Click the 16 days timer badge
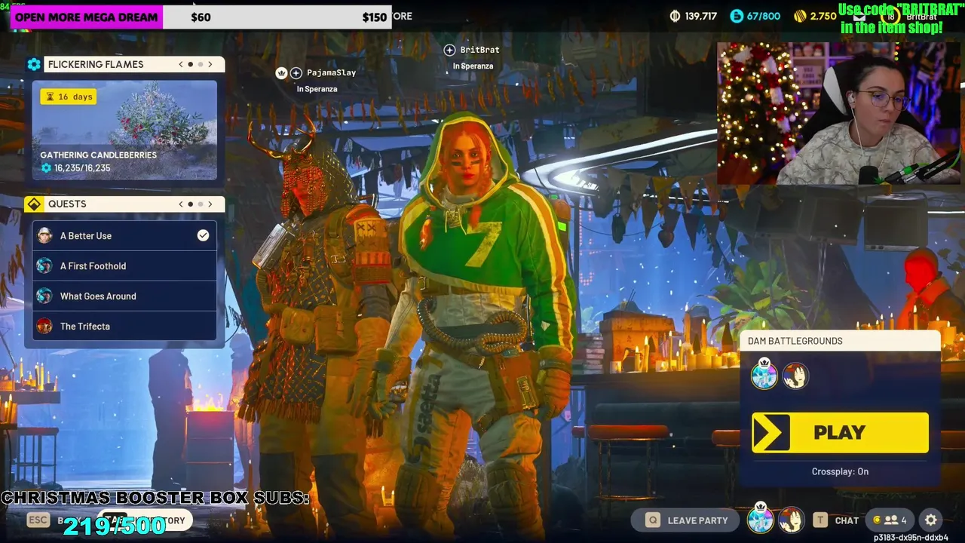The width and height of the screenshot is (965, 543). pos(69,97)
